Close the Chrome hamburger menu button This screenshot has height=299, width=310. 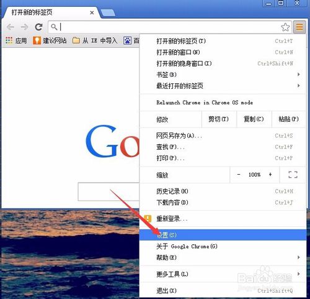click(299, 27)
